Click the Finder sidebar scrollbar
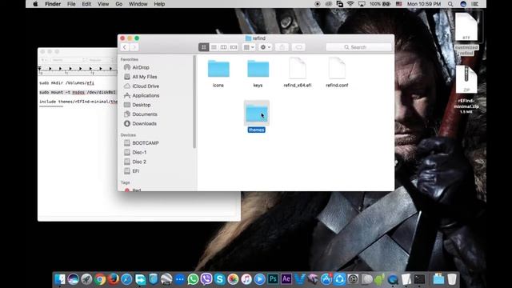Screen dimensions: 512x288 [x=194, y=102]
